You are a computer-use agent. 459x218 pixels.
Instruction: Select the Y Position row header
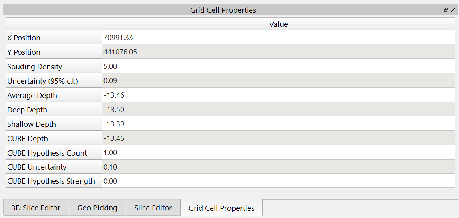click(x=54, y=52)
